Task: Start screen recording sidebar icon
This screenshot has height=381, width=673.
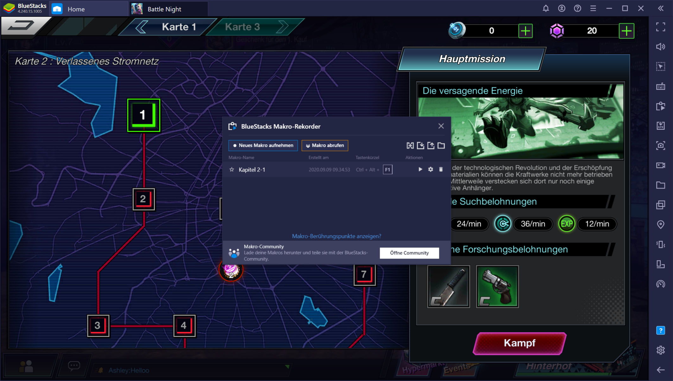Action: pos(661,165)
